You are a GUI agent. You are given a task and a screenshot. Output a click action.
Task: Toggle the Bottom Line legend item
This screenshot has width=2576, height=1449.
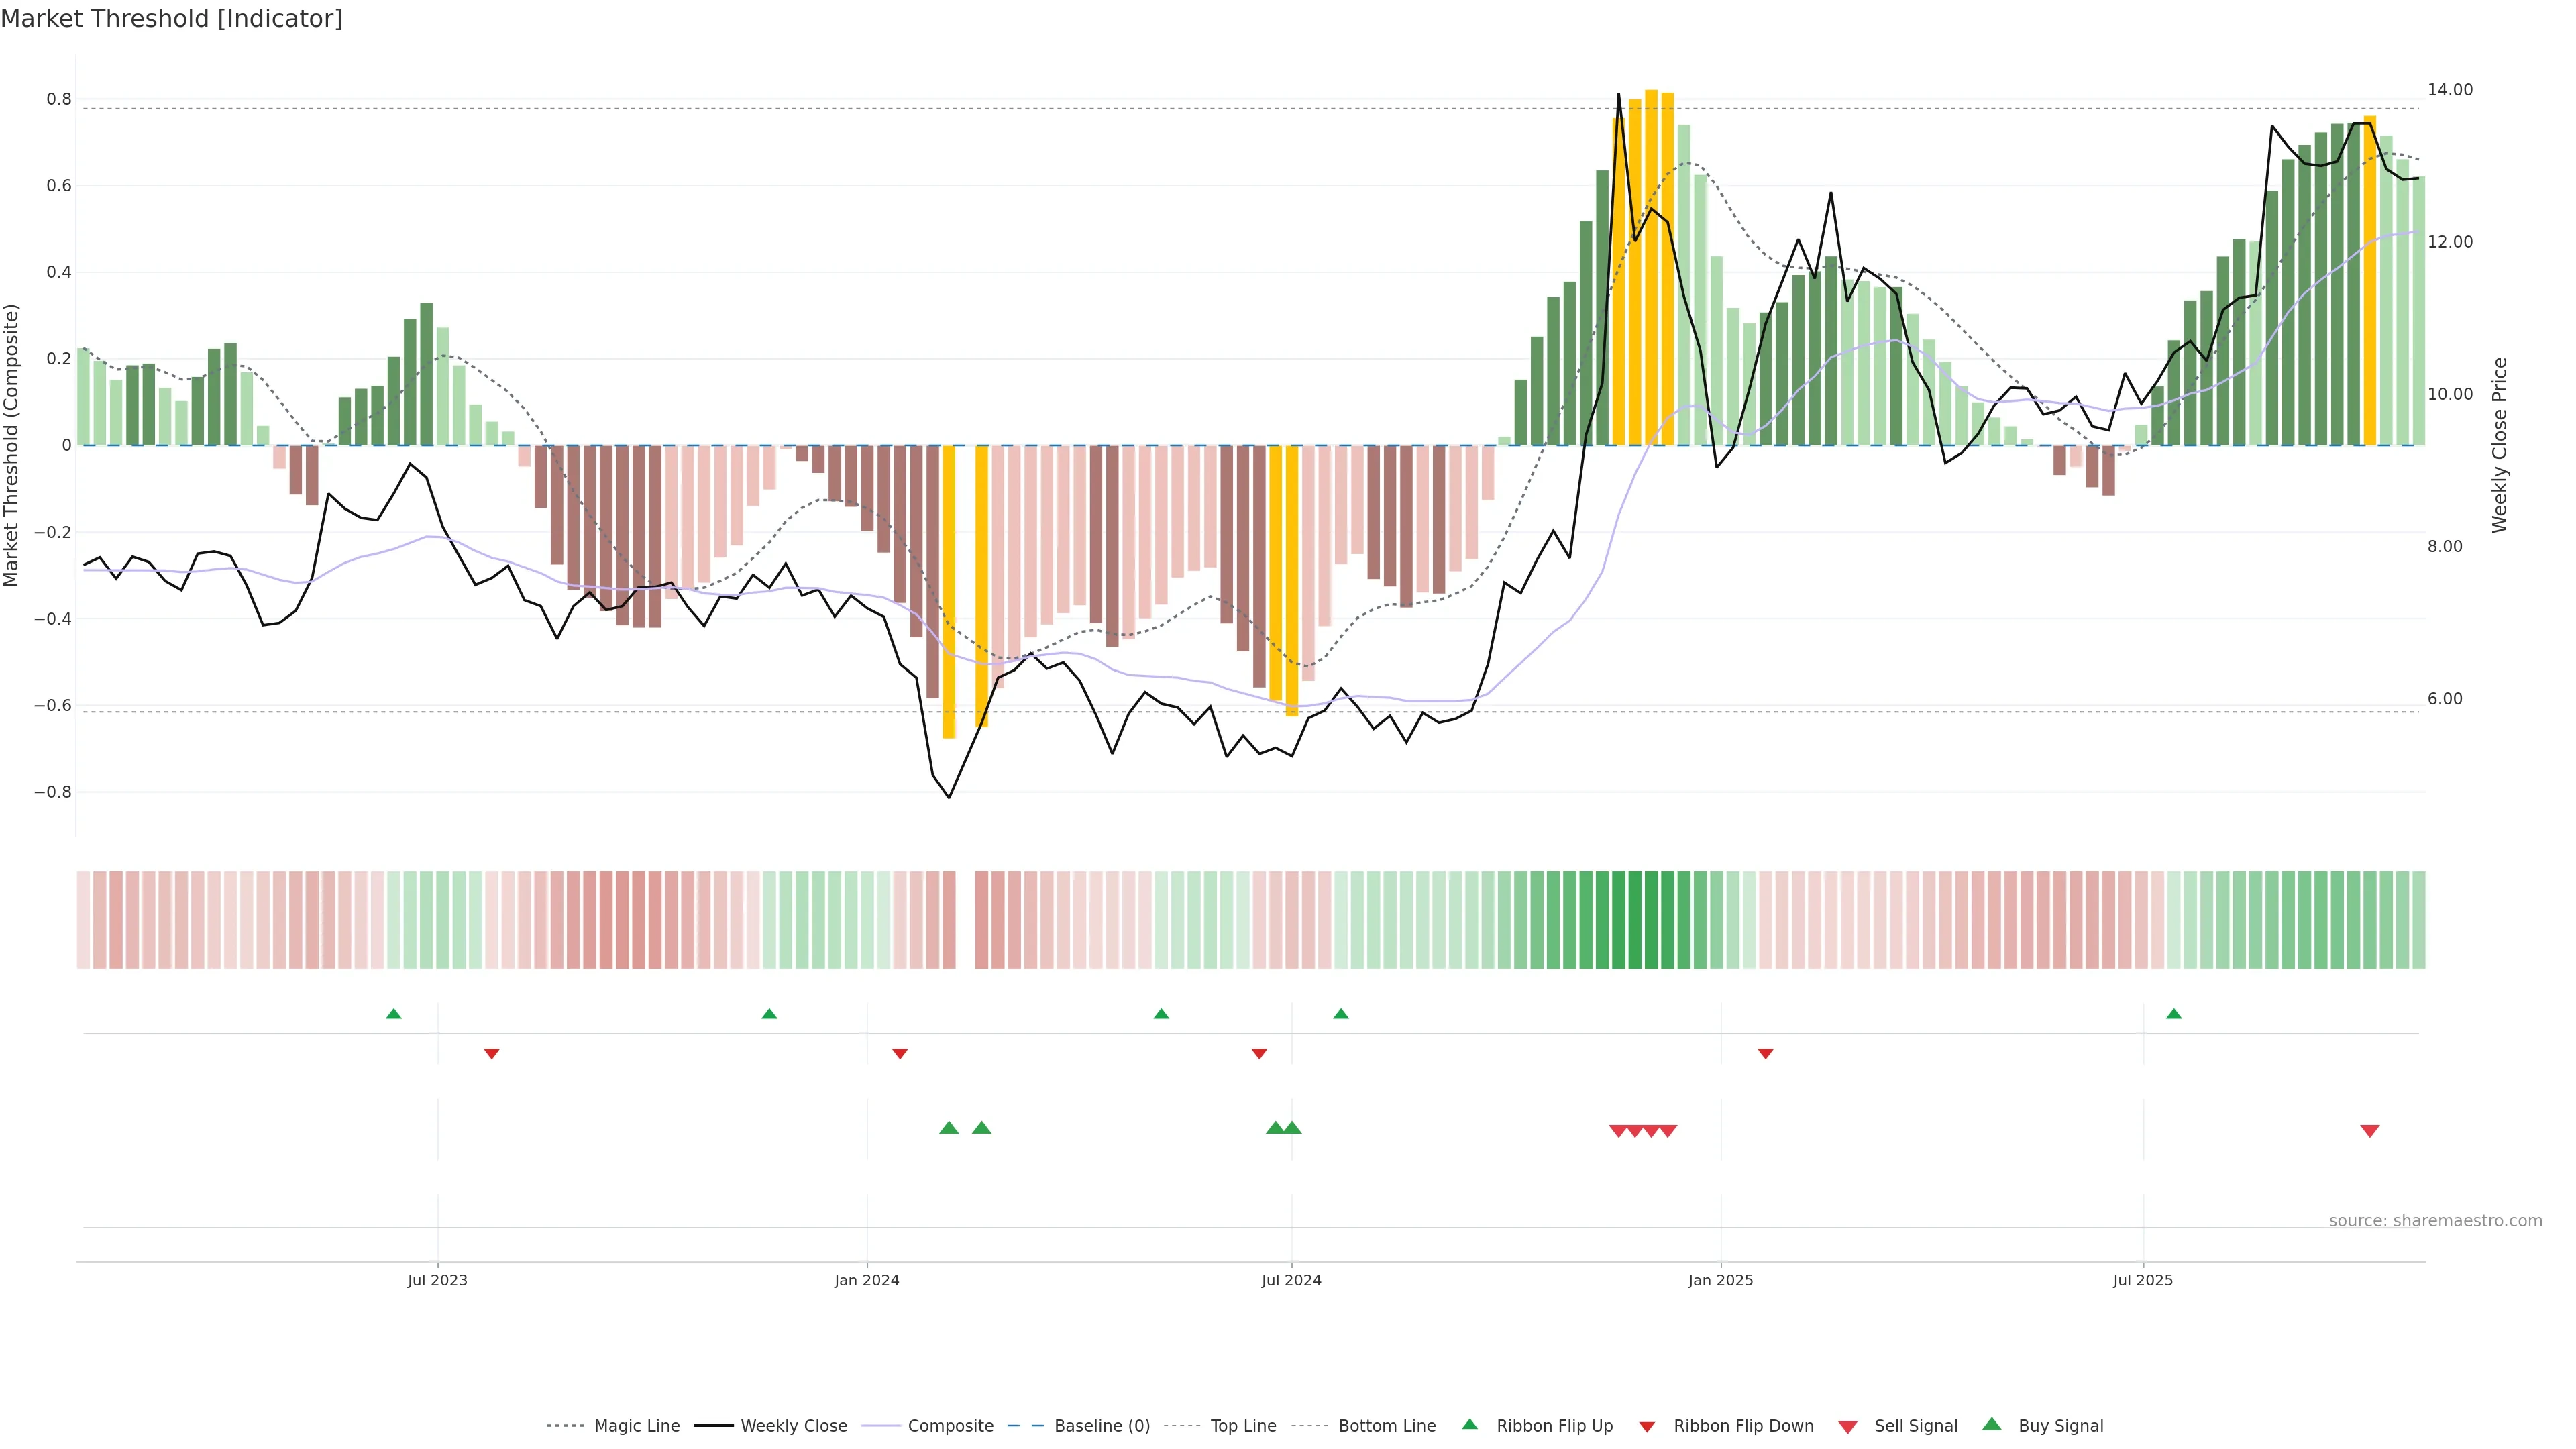click(1386, 1425)
